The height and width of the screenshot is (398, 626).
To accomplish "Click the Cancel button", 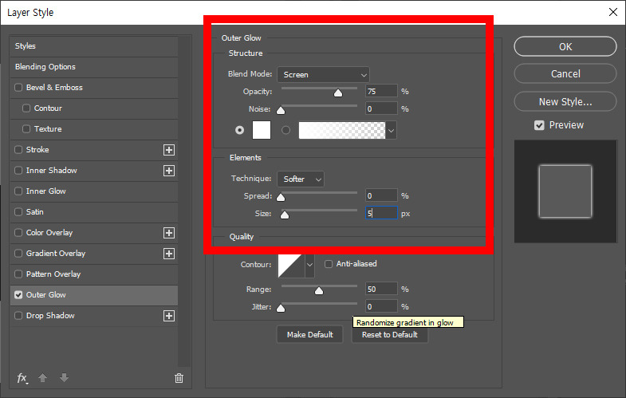I will (x=565, y=74).
